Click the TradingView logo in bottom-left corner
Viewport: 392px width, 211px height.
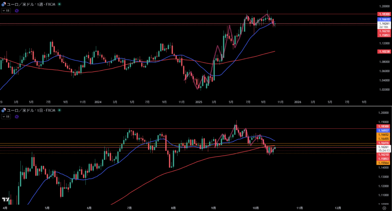point(6,200)
